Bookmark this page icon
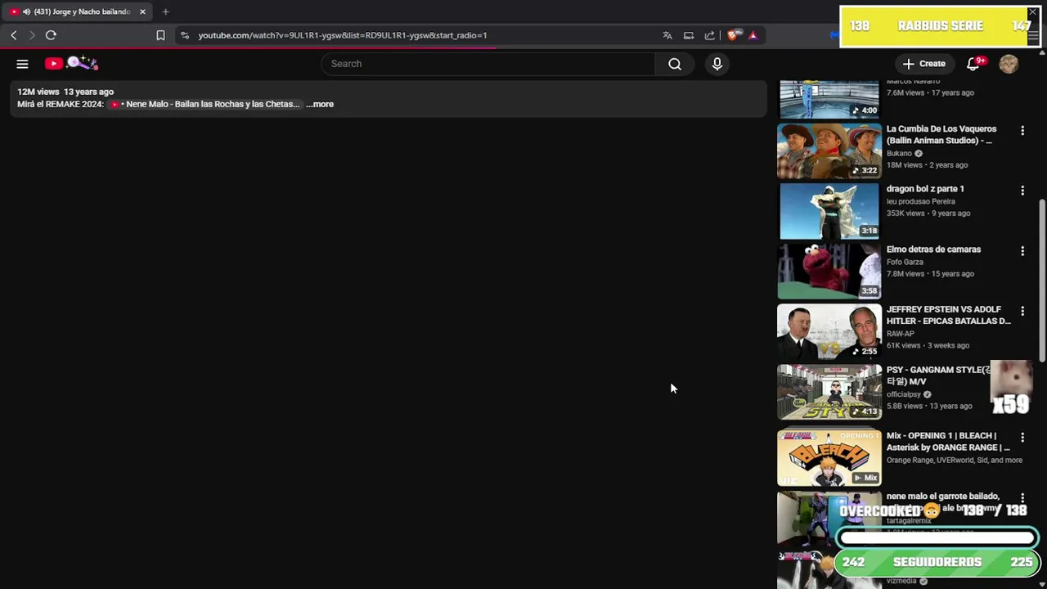The height and width of the screenshot is (589, 1047). pos(160,35)
